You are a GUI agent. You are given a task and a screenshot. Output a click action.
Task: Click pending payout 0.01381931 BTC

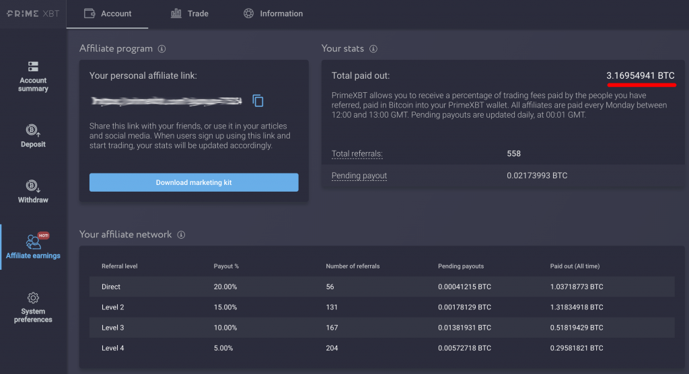coord(464,328)
